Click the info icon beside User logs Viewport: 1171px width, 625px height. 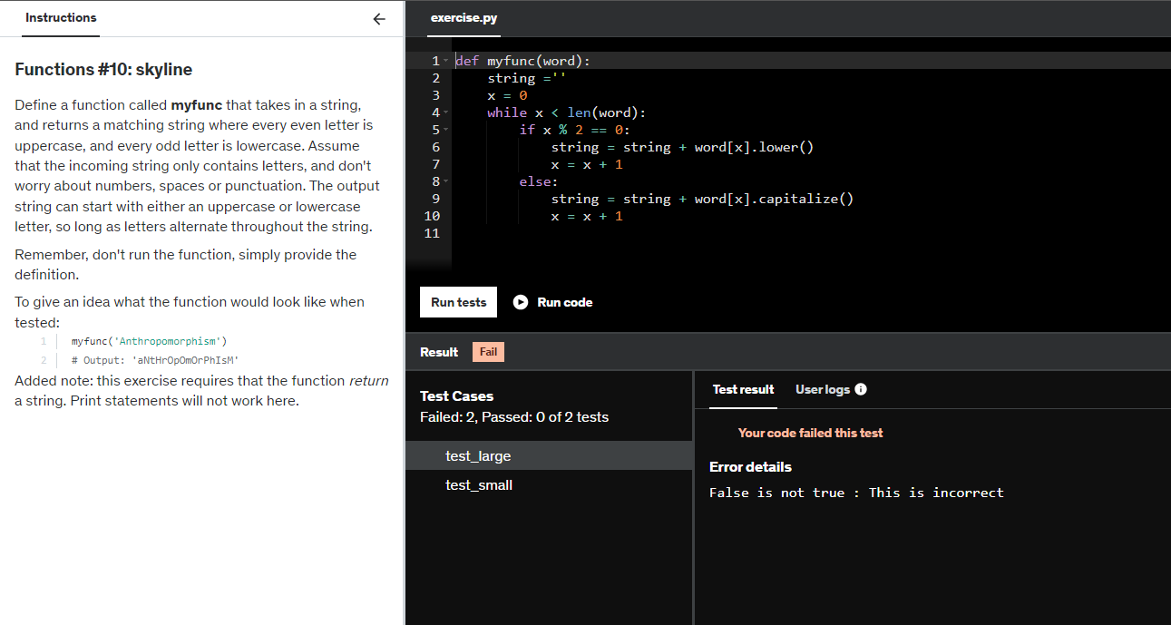[859, 388]
